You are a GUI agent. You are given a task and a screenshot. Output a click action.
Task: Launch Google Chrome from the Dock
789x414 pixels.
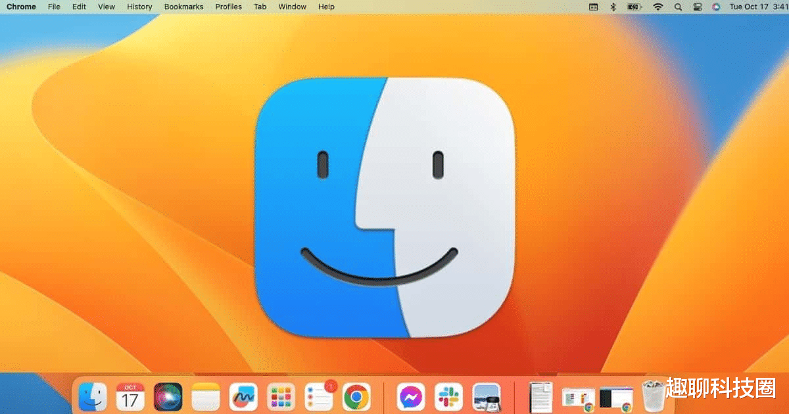(356, 397)
